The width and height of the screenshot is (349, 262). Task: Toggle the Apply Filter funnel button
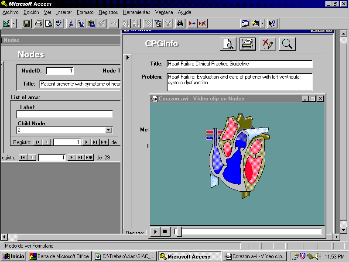pos(168,24)
